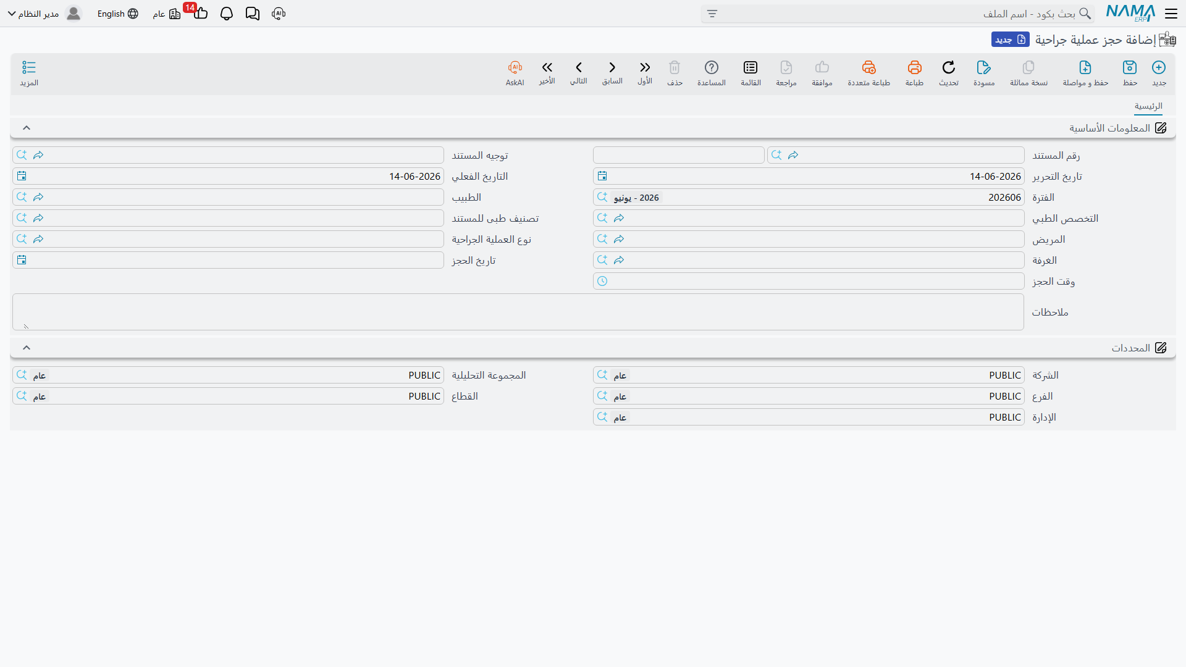Open calendar for التاريخ الفعلي
Viewport: 1186px width, 667px height.
point(22,176)
